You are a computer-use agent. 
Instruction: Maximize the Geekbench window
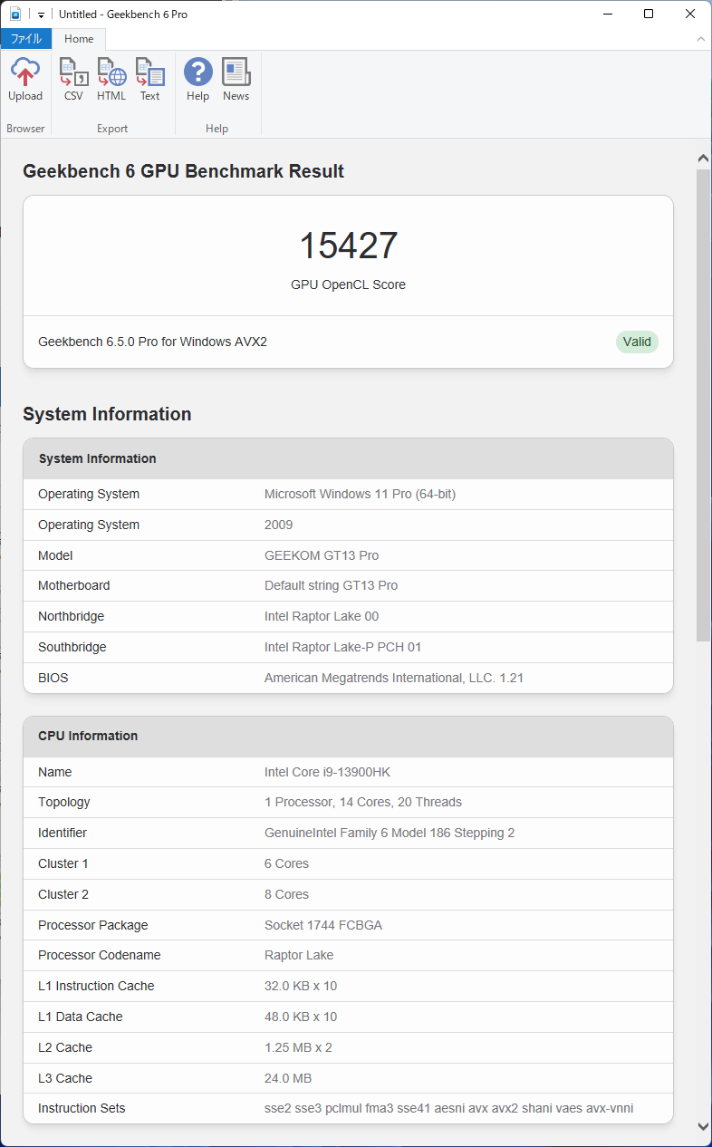pyautogui.click(x=649, y=14)
